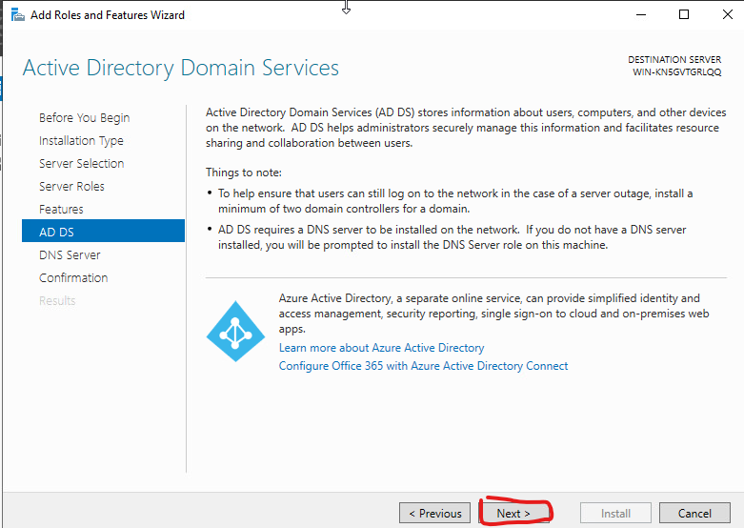The image size is (744, 528).
Task: Open Learn more about Azure Active Directory
Action: click(x=381, y=348)
